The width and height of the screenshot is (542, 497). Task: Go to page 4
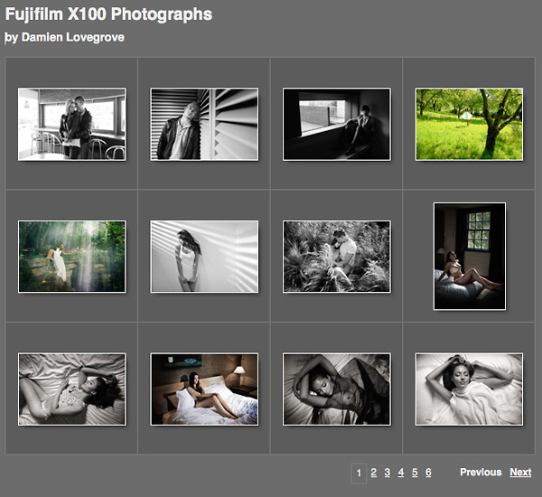click(401, 473)
